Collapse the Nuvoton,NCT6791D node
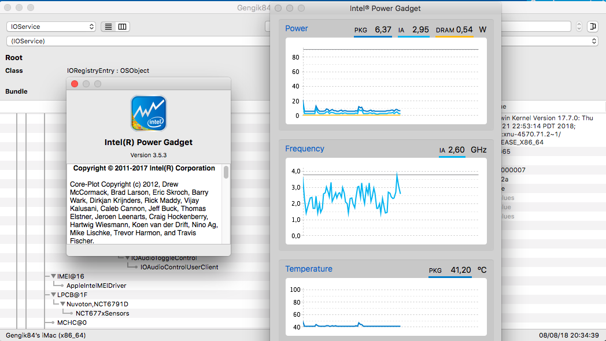Image resolution: width=606 pixels, height=341 pixels. pos(62,304)
